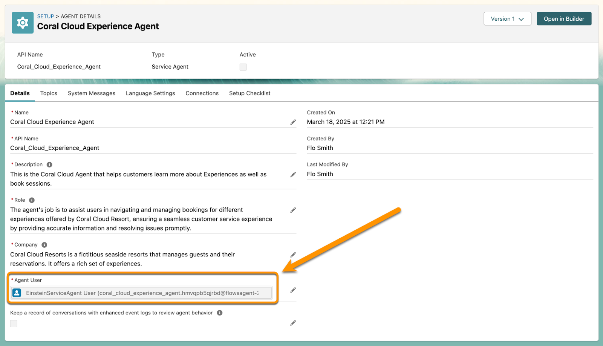The height and width of the screenshot is (346, 603).
Task: Edit the Company field with pencil icon
Action: (293, 255)
